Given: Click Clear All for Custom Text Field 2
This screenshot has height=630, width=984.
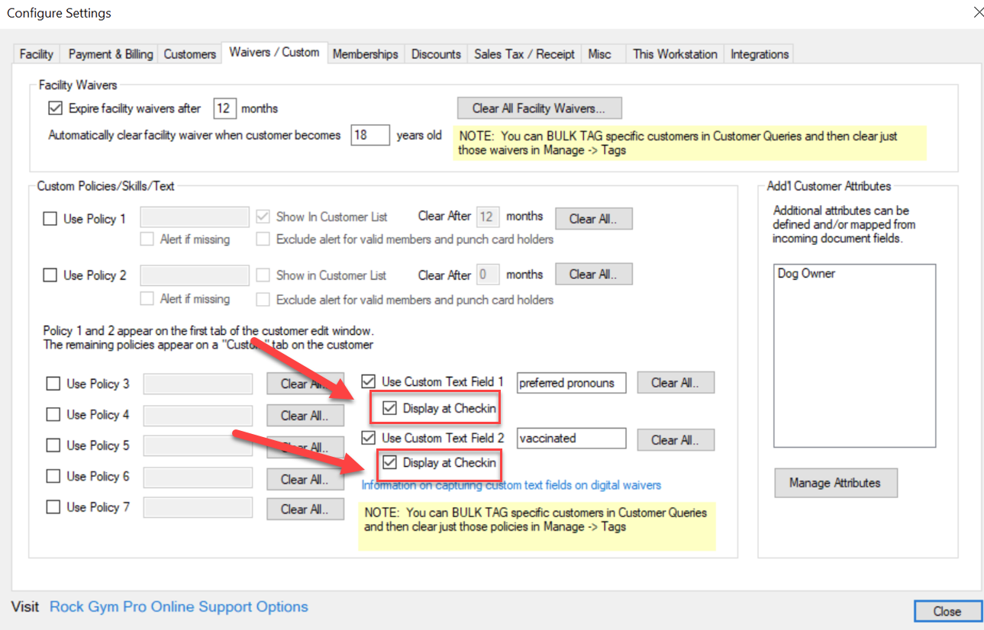Looking at the screenshot, I should [676, 439].
